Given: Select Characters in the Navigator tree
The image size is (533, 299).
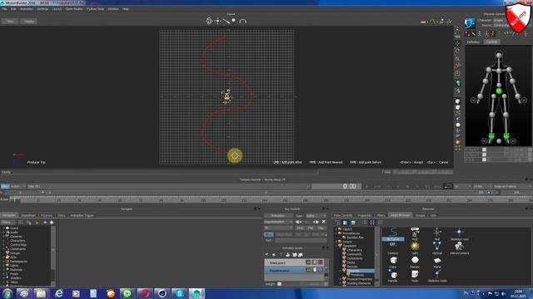Looking at the screenshot, I should coord(17,241).
